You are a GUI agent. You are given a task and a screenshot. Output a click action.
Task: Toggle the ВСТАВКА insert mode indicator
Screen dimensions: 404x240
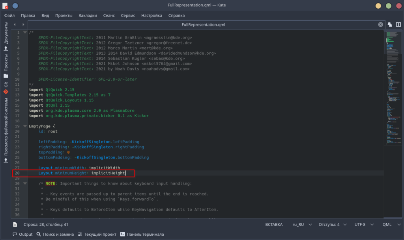pos(274,224)
